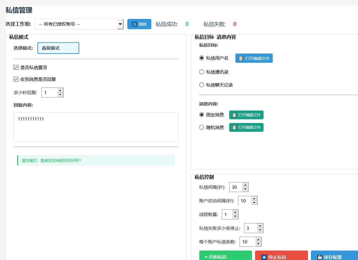Toggle the 是否私信置顶 checkbox
The height and width of the screenshot is (260, 358).
[16, 68]
